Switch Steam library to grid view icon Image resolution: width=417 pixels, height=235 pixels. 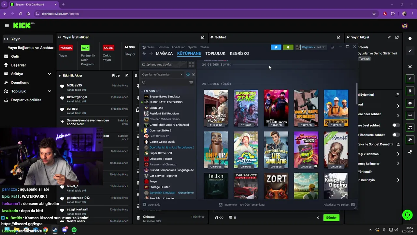tap(191, 64)
